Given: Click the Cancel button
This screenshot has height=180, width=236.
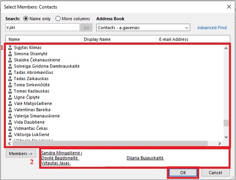Looking at the screenshot, I should pyautogui.click(x=215, y=172).
